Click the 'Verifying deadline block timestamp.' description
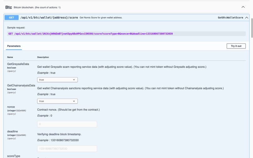This screenshot has height=158, width=253. coord(59,134)
